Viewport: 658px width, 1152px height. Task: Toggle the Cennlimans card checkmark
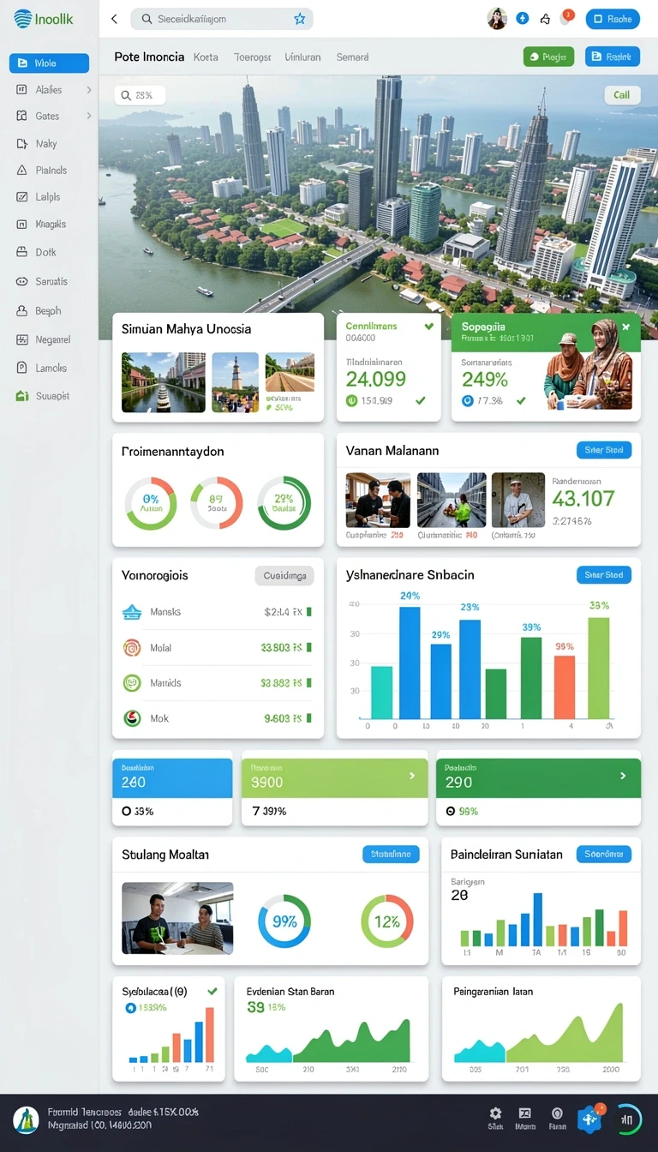click(x=429, y=327)
